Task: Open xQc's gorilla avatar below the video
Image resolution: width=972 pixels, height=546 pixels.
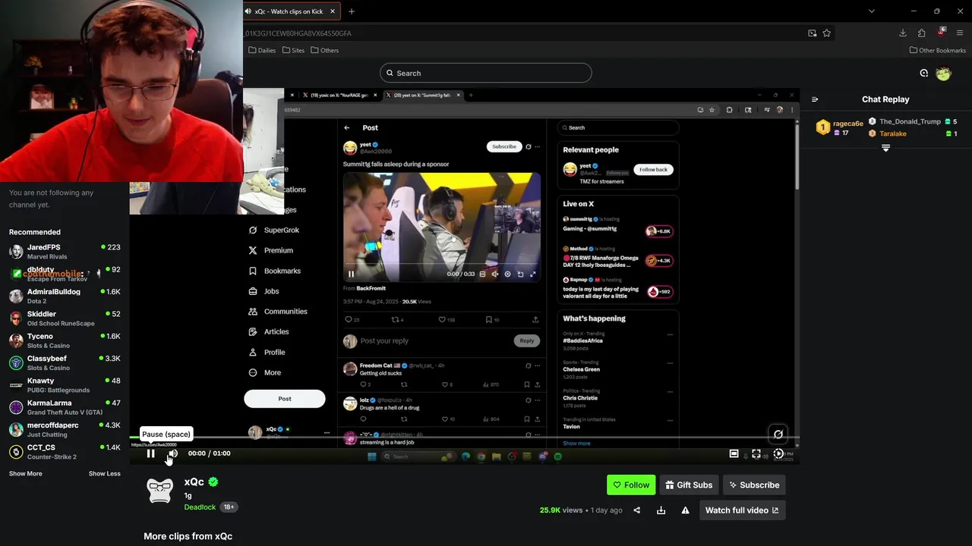Action: [159, 490]
